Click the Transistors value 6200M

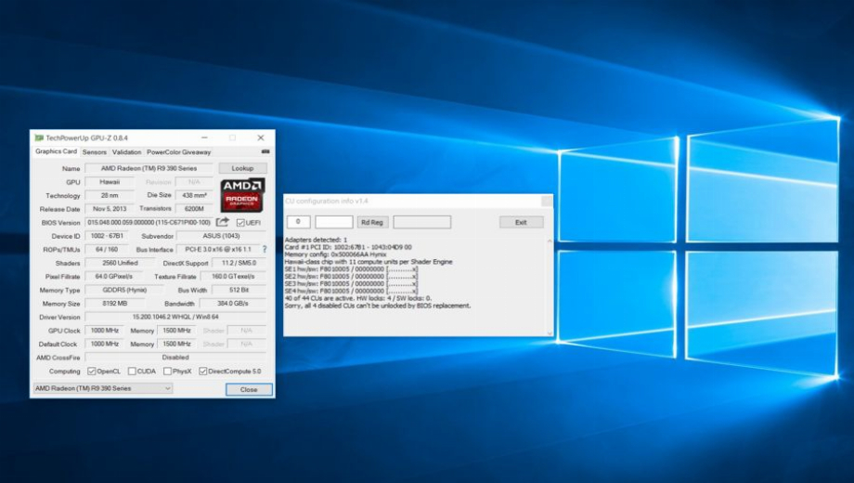click(194, 209)
